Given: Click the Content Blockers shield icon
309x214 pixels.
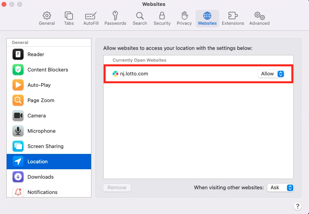Looking at the screenshot, I should click(x=18, y=70).
